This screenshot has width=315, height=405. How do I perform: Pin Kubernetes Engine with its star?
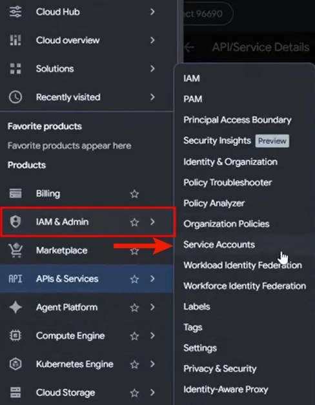(x=134, y=364)
